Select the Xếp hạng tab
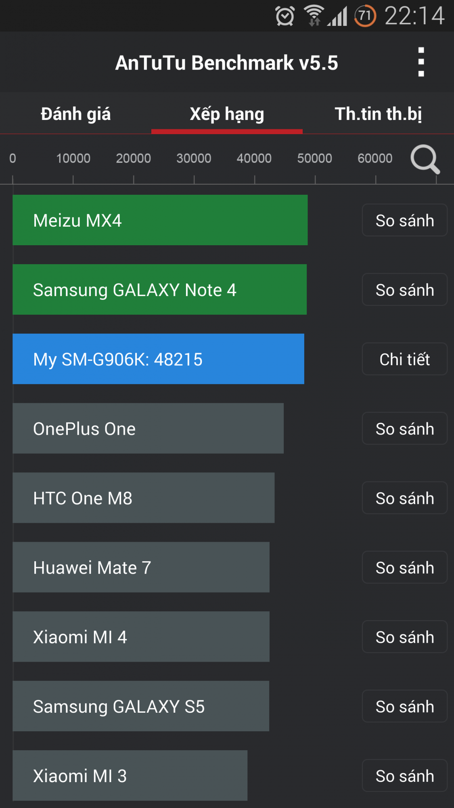The height and width of the screenshot is (808, 454). [227, 114]
